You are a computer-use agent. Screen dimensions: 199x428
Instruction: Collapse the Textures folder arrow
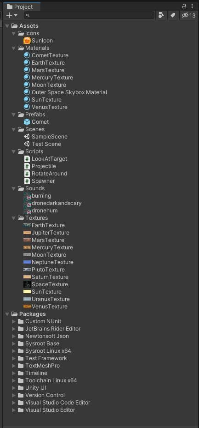pos(14,218)
